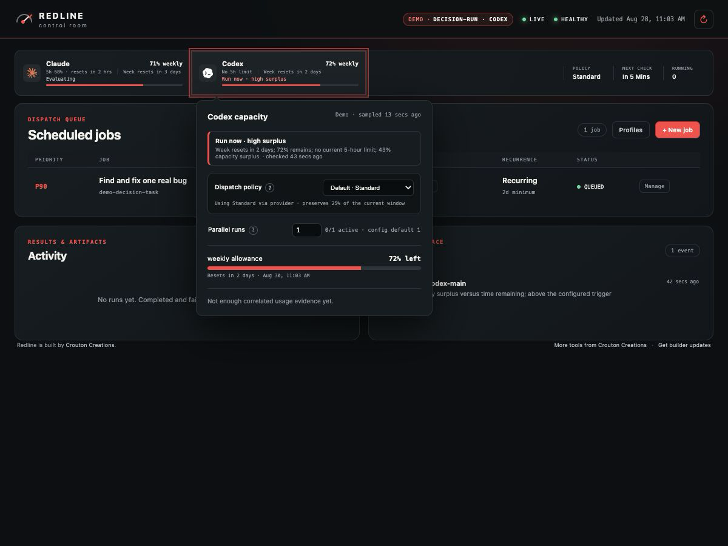Click the PRIORITY column header

49,160
